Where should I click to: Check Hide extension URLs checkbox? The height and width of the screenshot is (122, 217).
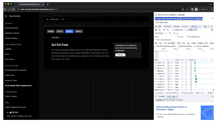coord(156,40)
